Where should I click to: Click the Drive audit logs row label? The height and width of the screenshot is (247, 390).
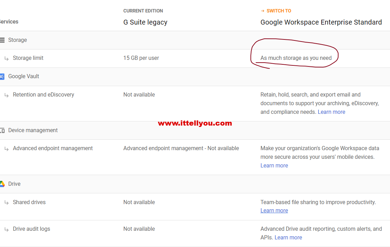31,229
